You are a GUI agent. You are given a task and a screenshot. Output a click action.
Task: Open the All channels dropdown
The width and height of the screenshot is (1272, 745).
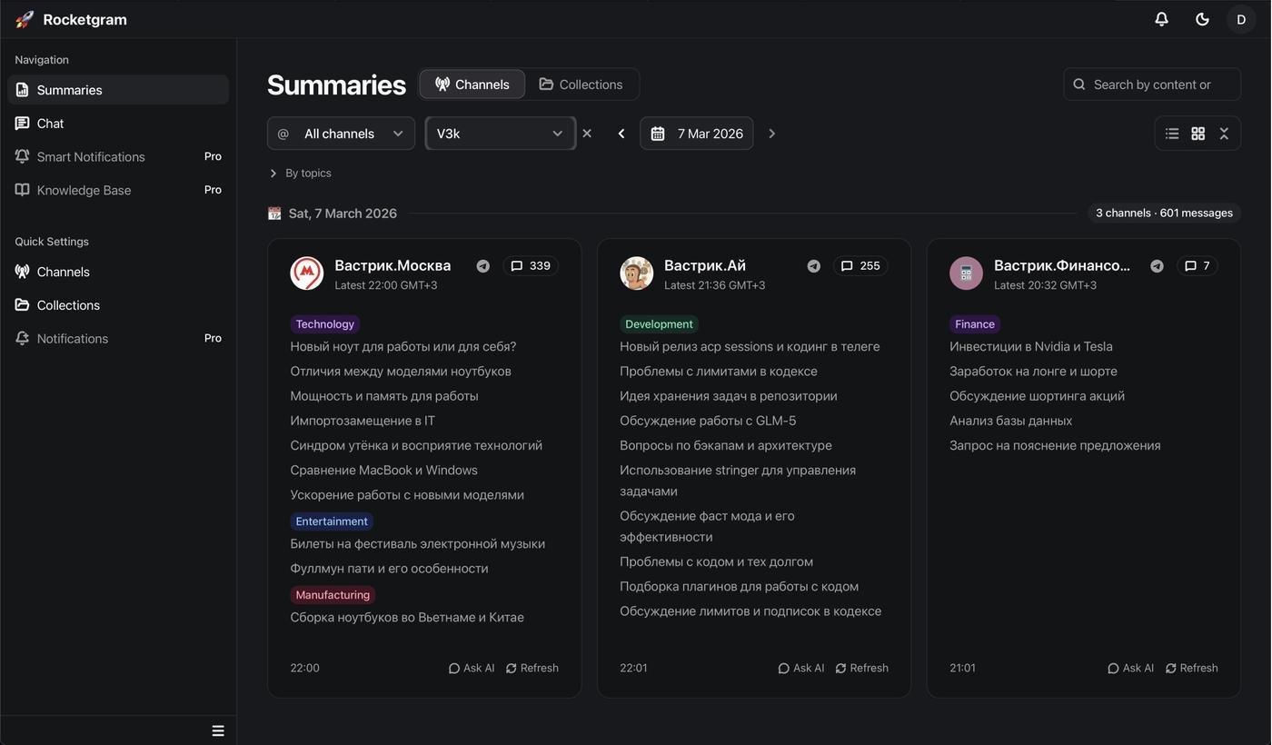pyautogui.click(x=341, y=134)
